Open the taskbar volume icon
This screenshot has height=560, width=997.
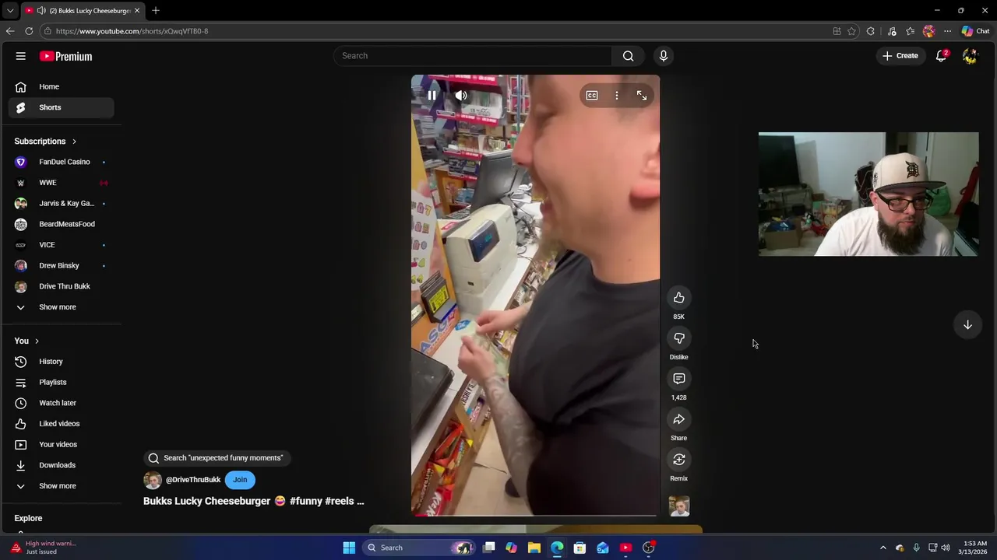point(946,548)
